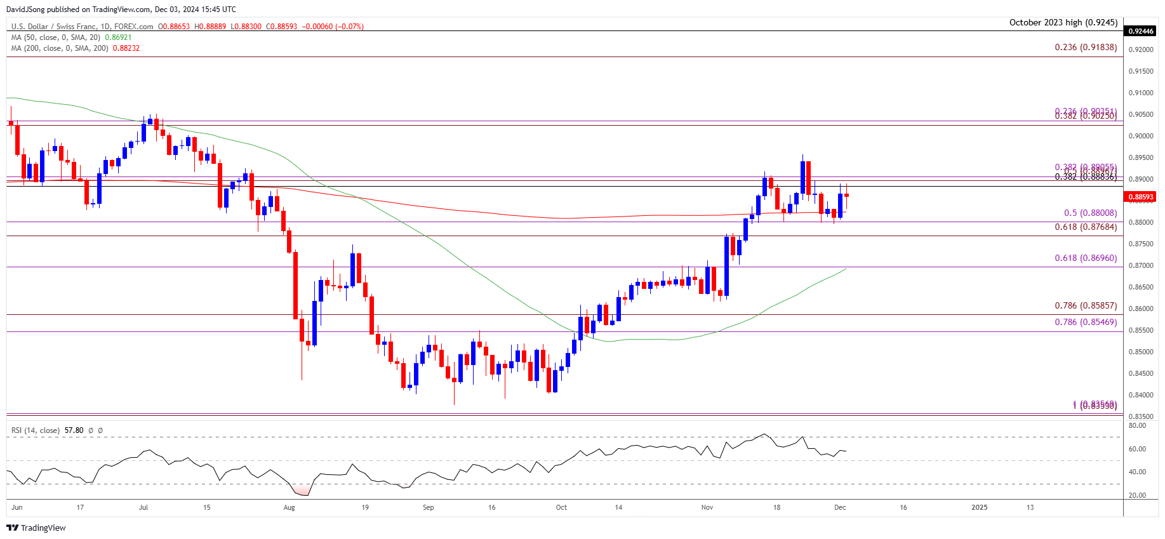
Task: Click the open value O0.88653 in the header
Action: click(174, 27)
